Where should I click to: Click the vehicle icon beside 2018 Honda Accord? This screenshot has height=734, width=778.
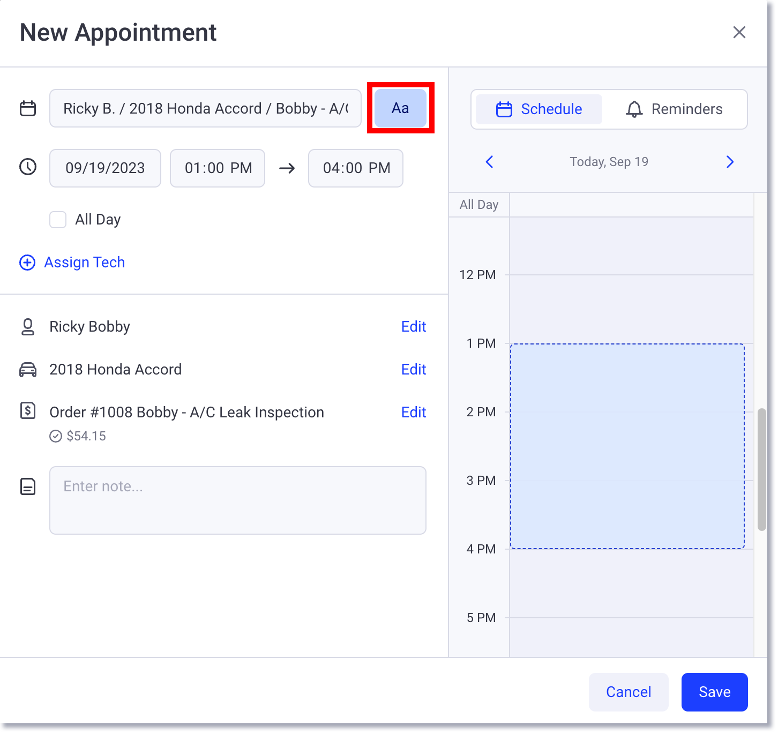click(27, 369)
